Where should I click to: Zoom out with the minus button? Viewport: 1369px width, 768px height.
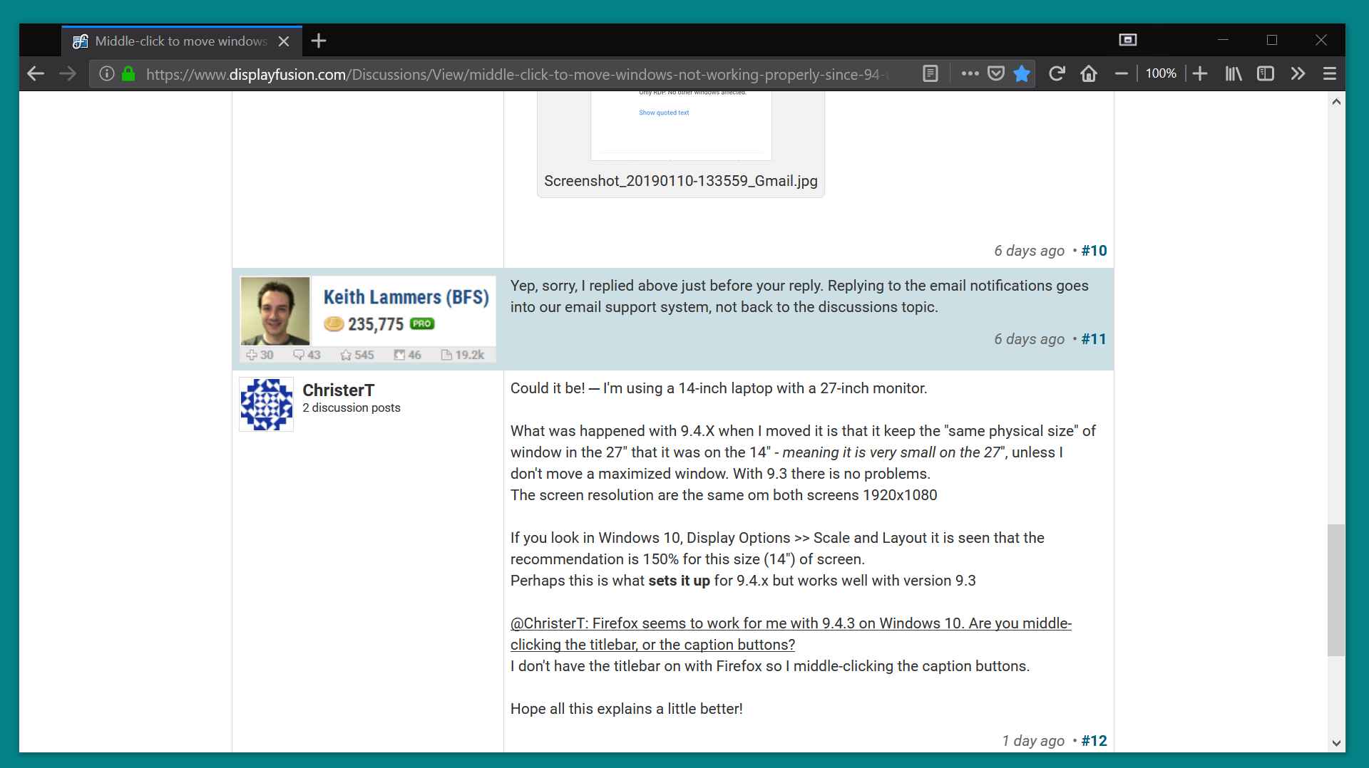coord(1122,73)
